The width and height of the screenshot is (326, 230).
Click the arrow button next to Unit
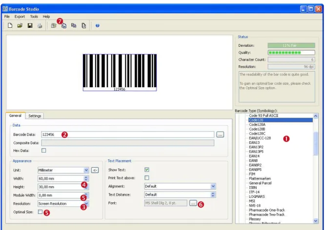(95, 170)
